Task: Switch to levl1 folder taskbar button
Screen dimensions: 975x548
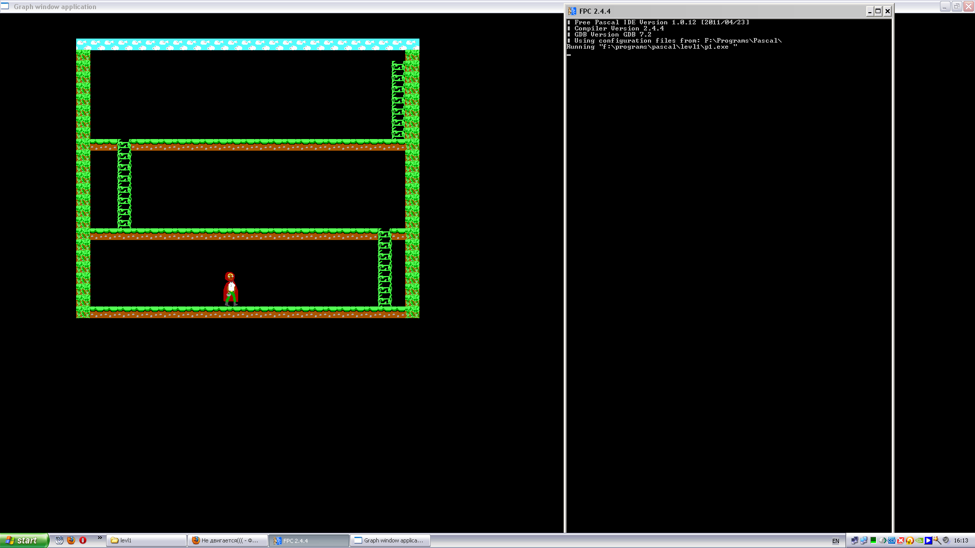Action: tap(146, 540)
